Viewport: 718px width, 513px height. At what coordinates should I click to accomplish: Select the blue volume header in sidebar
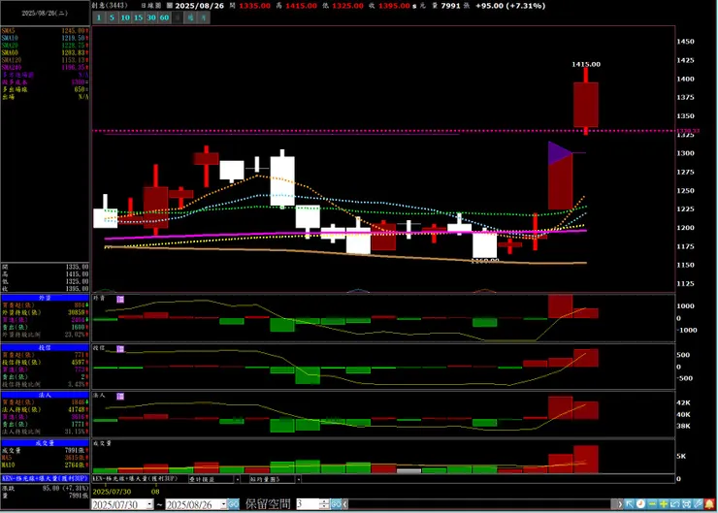pyautogui.click(x=45, y=443)
